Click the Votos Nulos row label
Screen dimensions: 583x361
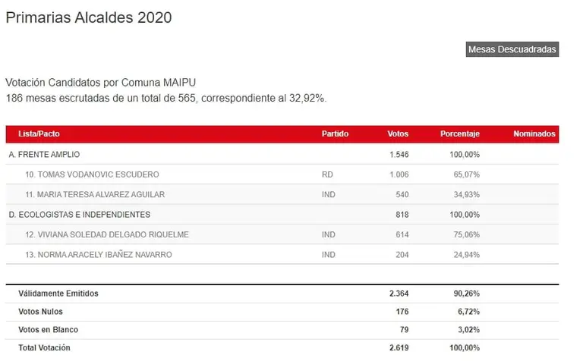tap(40, 312)
